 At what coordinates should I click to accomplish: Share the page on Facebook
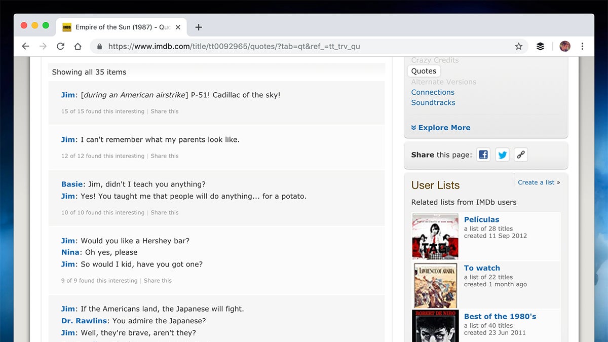click(483, 155)
